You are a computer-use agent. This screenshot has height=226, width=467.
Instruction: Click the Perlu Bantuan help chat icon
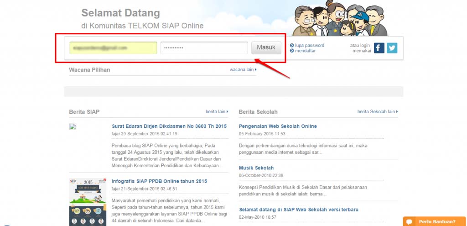click(x=409, y=222)
